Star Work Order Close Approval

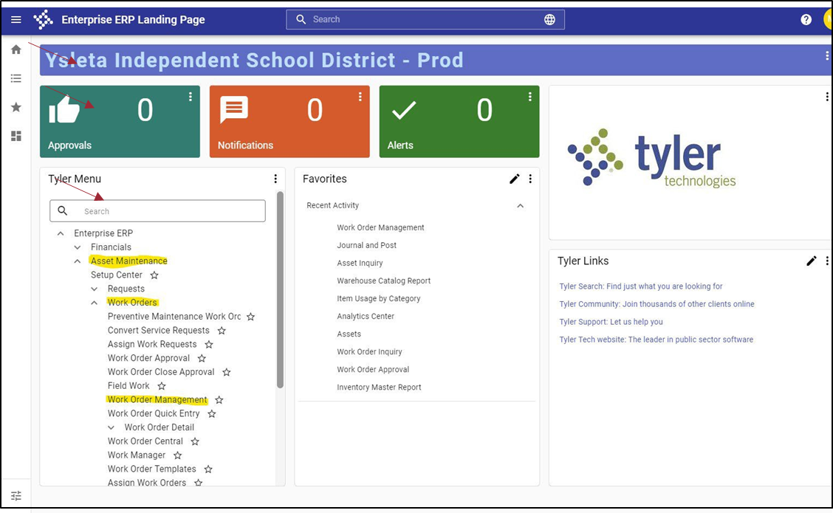point(226,372)
